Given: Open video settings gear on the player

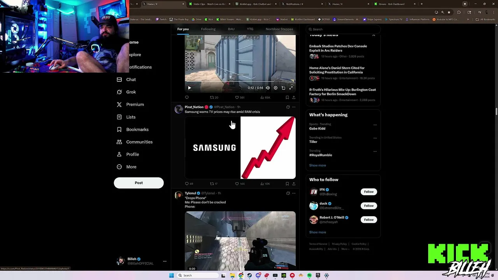Looking at the screenshot, I should [275, 88].
